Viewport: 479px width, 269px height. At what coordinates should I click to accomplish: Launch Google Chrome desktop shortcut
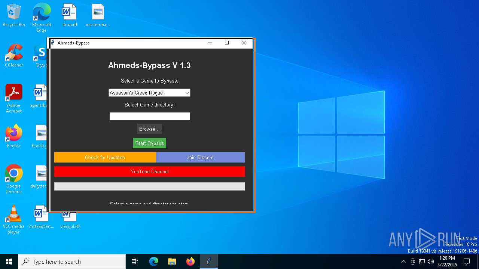[14, 179]
